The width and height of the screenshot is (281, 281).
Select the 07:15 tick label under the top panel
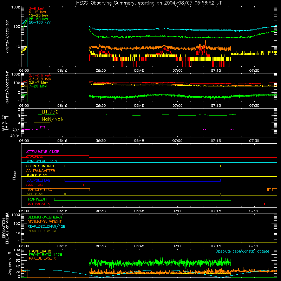[x=216, y=71]
